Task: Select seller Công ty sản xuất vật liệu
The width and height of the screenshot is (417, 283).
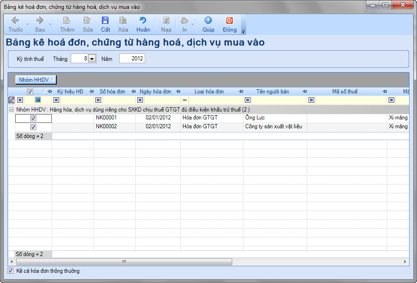Action: click(275, 127)
